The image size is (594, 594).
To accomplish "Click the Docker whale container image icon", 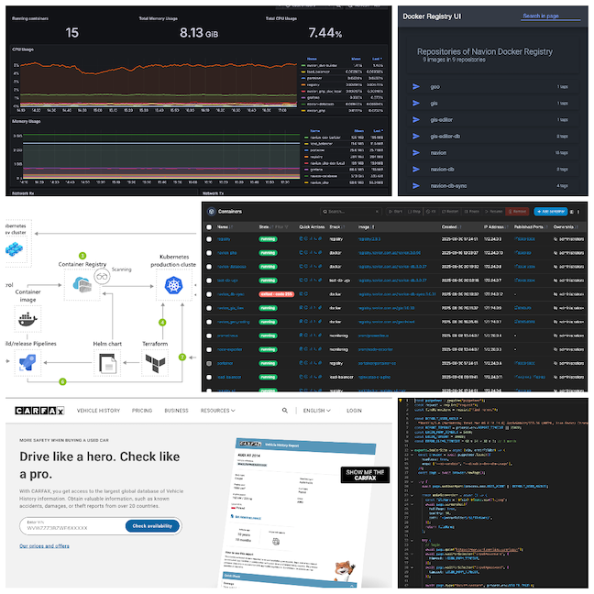I will click(x=27, y=319).
